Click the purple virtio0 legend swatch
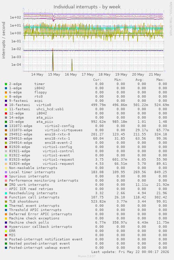Screen dimensions: 174x260 pyautogui.click(x=6, y=105)
